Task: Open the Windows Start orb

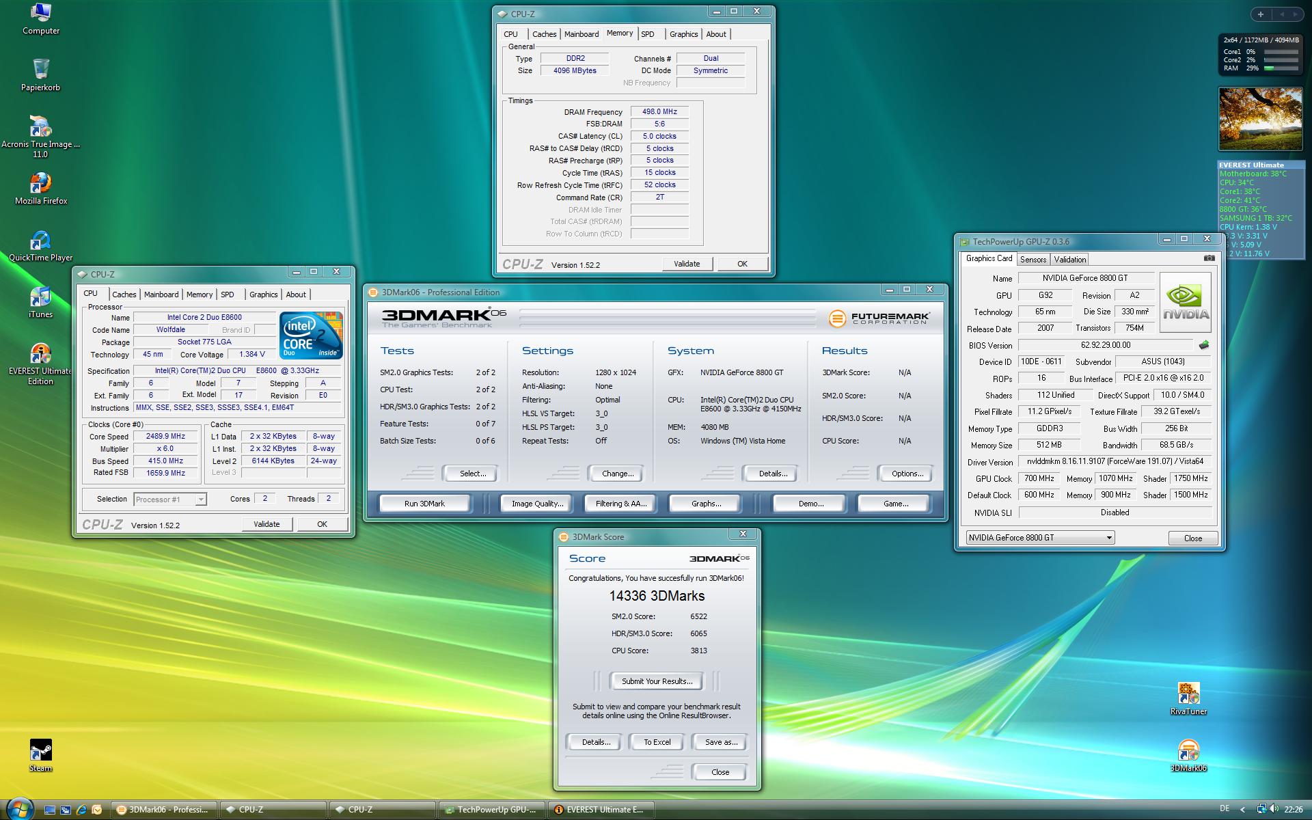Action: click(x=18, y=809)
